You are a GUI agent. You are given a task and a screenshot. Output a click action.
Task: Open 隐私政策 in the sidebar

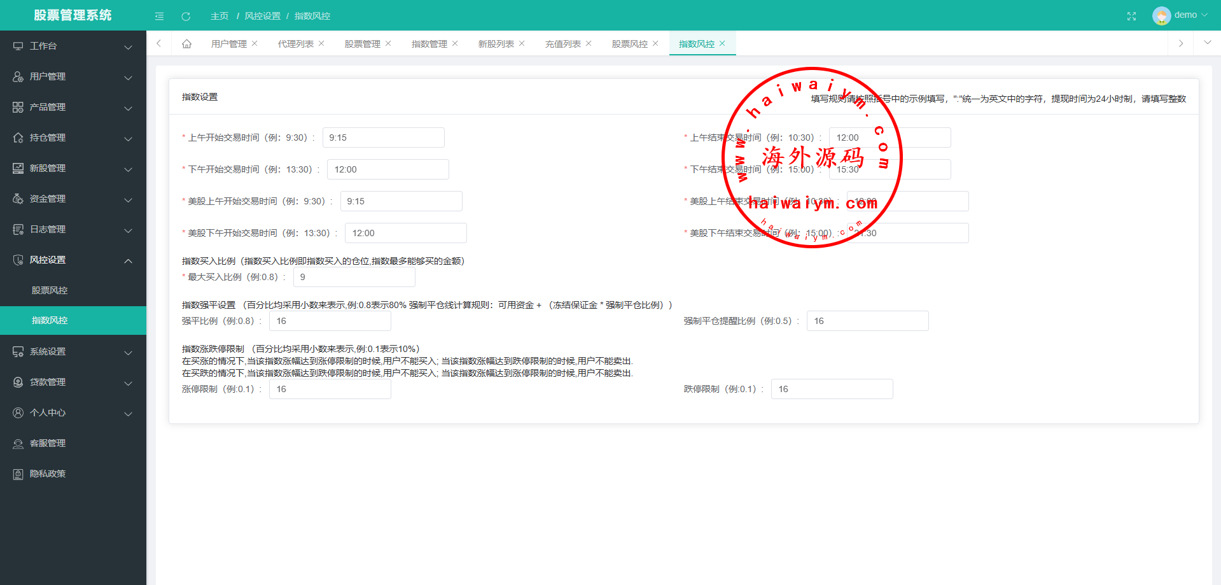point(48,474)
